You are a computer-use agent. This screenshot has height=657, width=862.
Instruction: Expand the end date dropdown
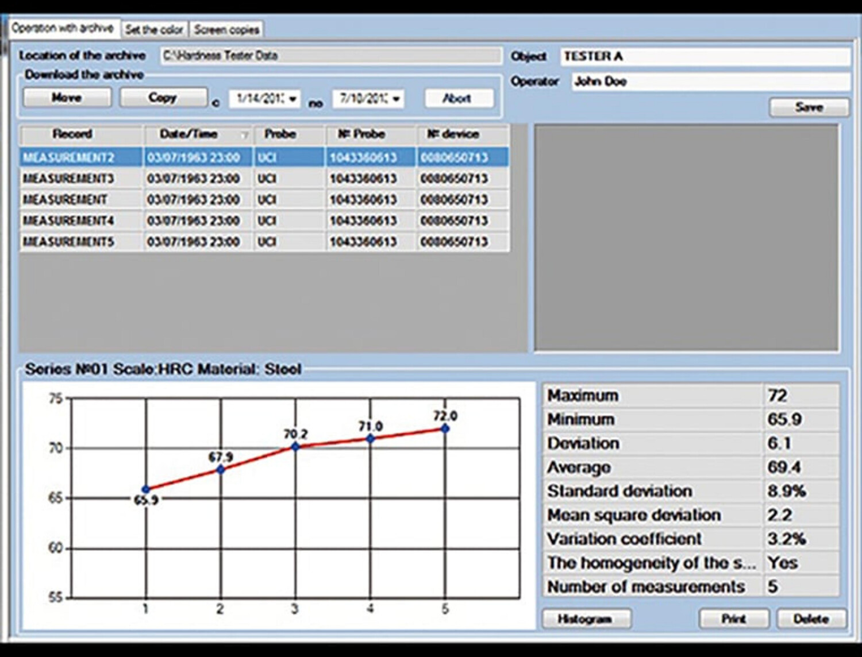(x=396, y=99)
